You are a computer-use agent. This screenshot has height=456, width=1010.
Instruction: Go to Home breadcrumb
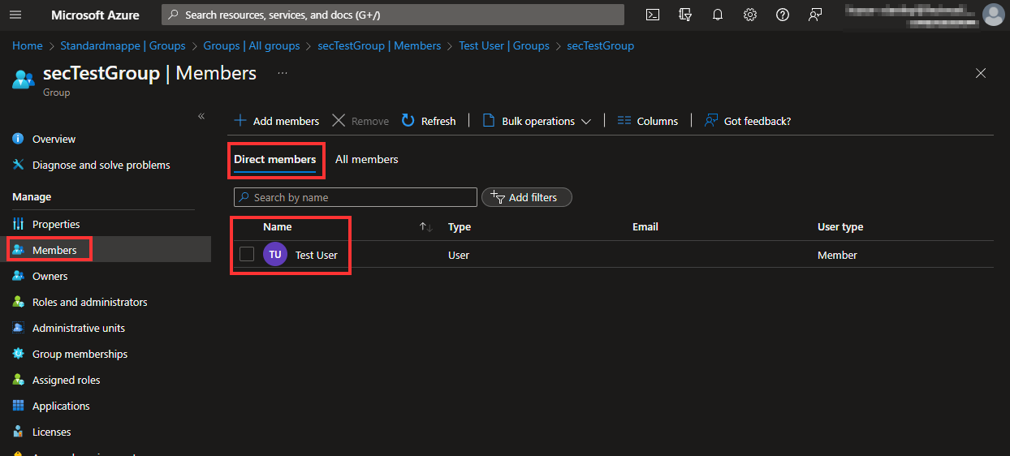coord(28,45)
